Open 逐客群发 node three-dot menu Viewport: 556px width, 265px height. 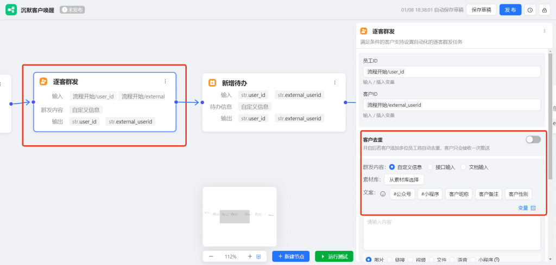pyautogui.click(x=165, y=81)
